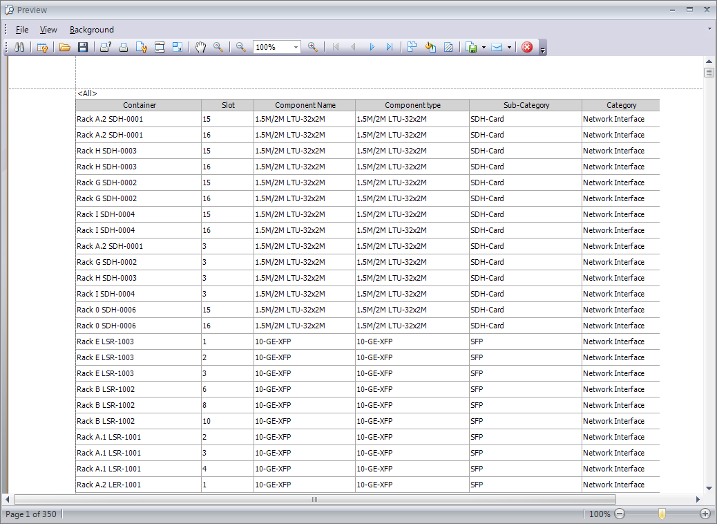Screen dimensions: 717x524
Task: Click the Background Color paint bucket icon
Action: pos(430,47)
